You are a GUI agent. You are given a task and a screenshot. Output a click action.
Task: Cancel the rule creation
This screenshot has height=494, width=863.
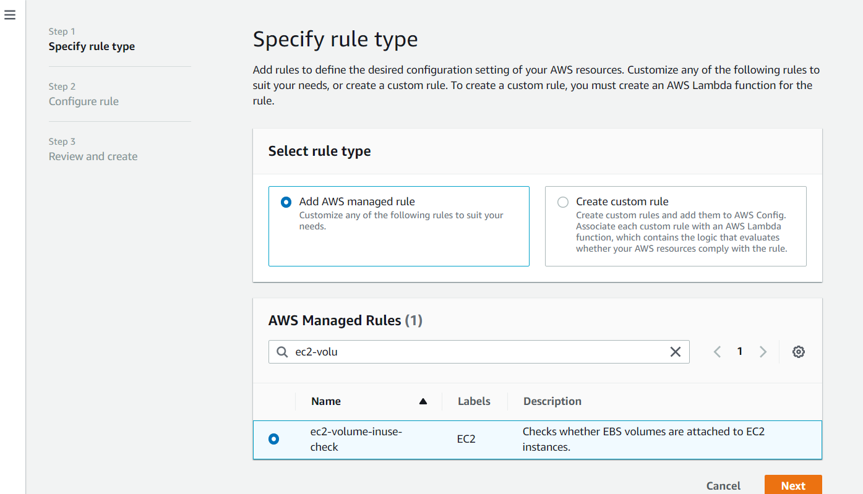click(723, 485)
